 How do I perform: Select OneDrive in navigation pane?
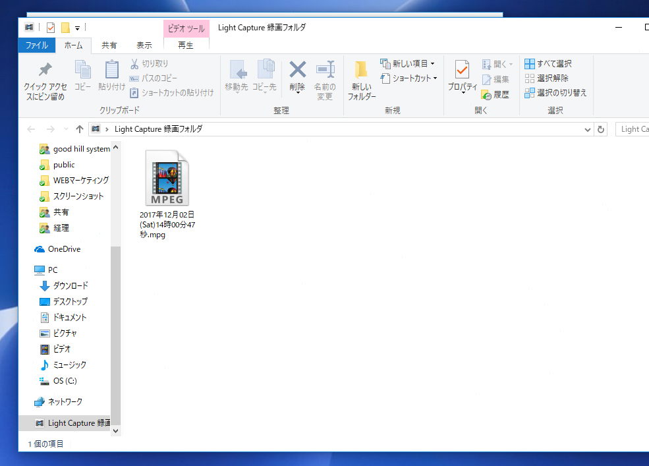[x=57, y=249]
